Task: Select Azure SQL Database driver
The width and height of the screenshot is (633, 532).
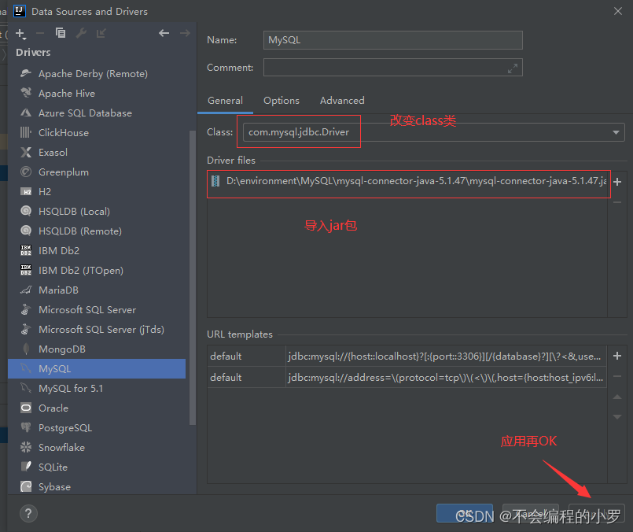Action: click(x=97, y=113)
